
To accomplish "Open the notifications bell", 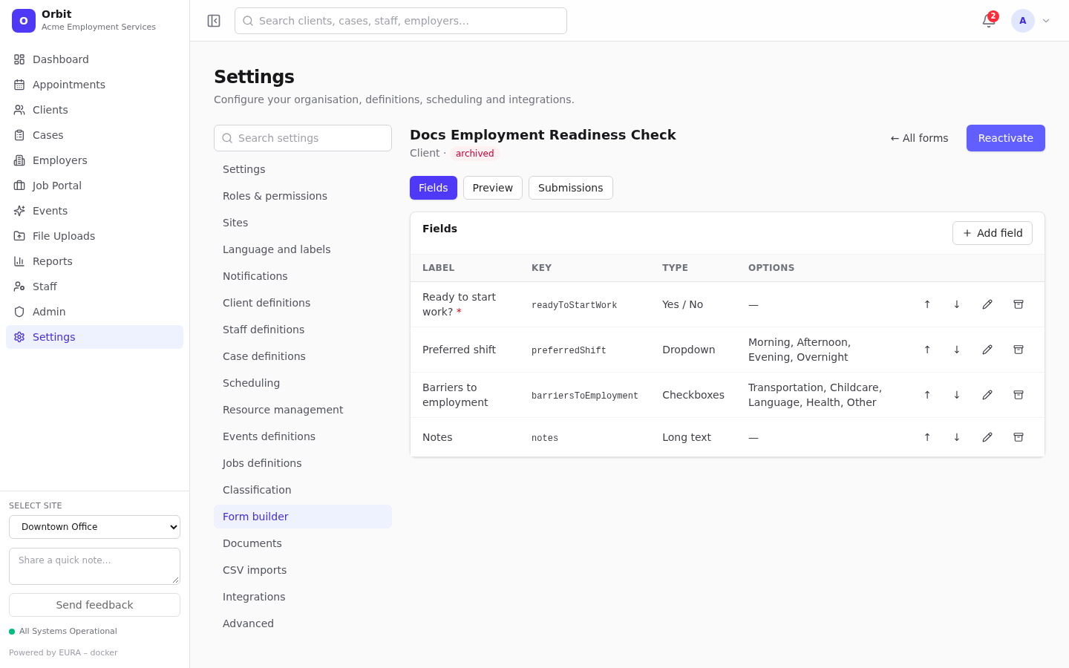I will point(989,21).
